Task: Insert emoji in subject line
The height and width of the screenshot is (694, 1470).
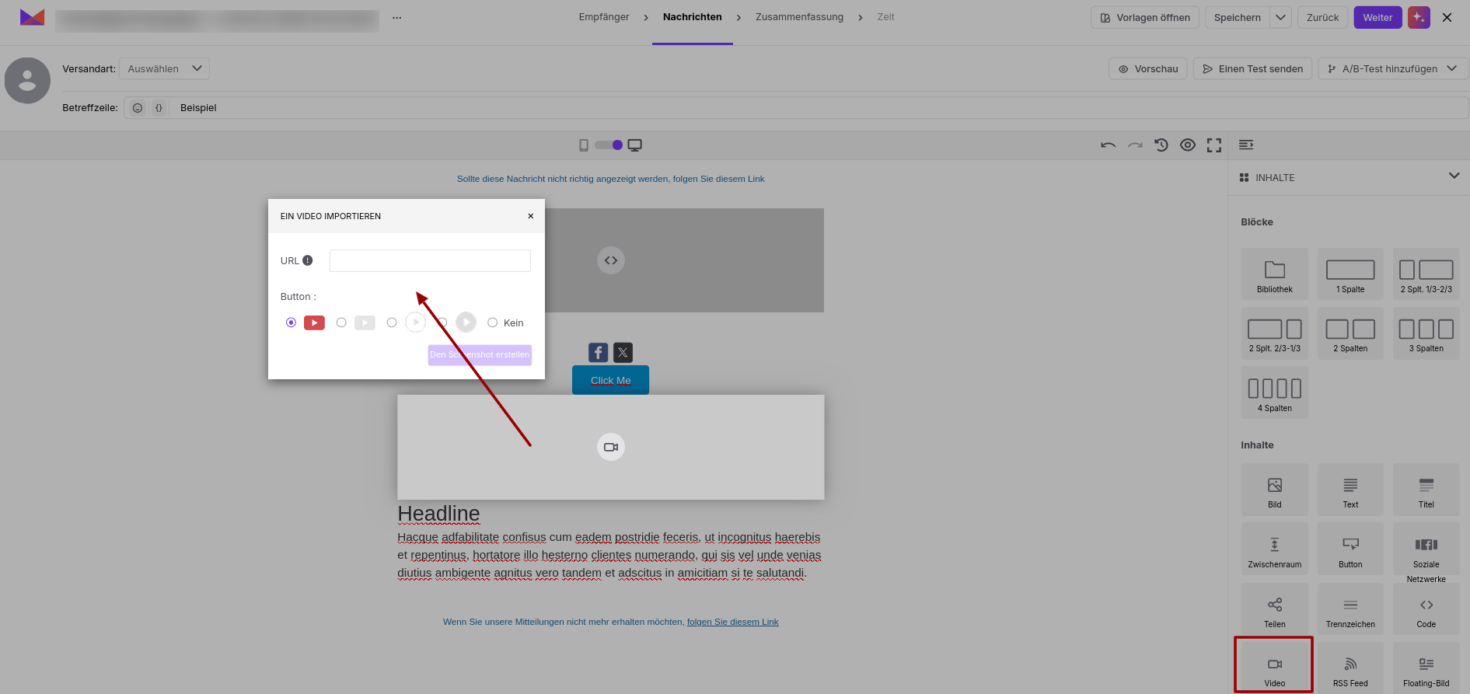Action: 138,108
